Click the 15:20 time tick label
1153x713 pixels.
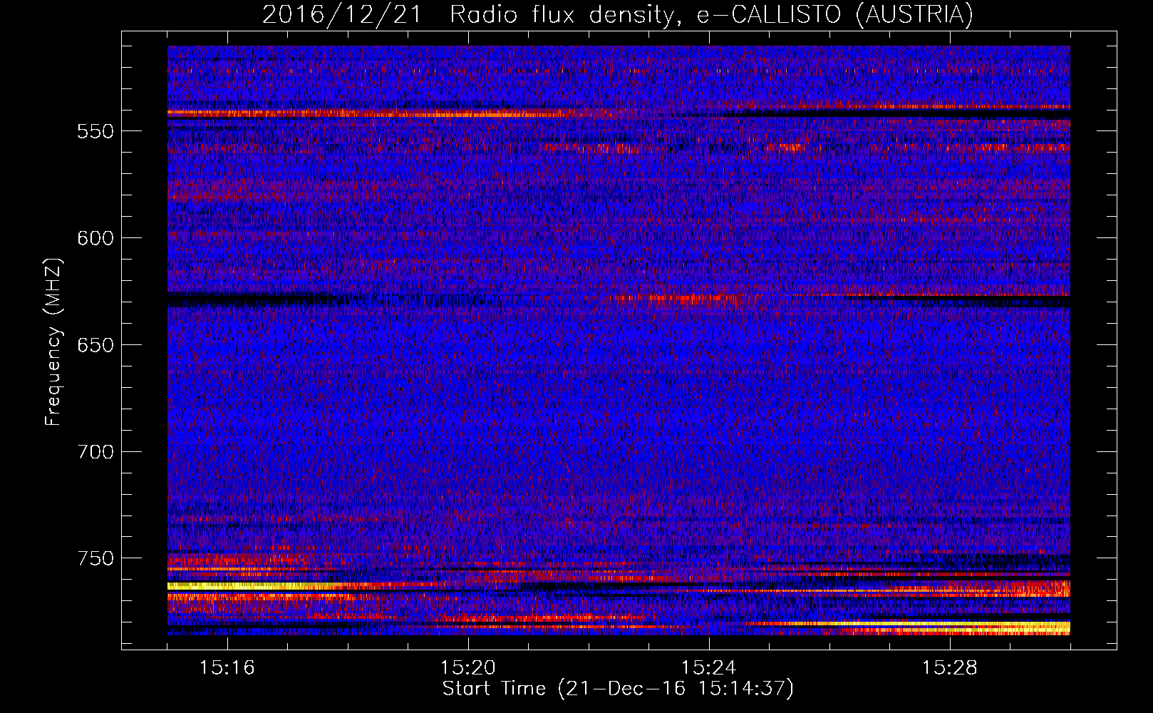468,668
